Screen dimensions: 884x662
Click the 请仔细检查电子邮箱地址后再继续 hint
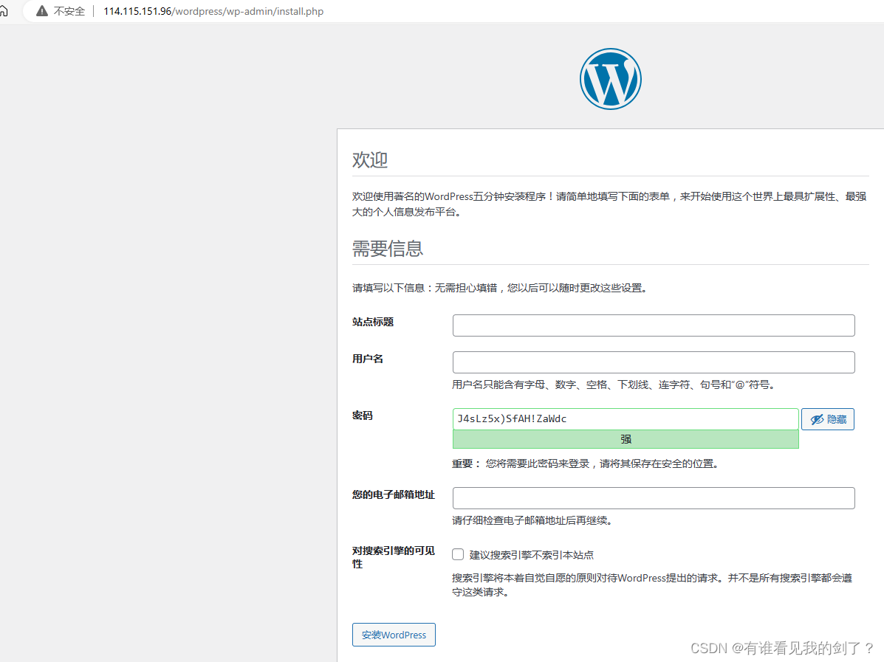pyautogui.click(x=532, y=520)
